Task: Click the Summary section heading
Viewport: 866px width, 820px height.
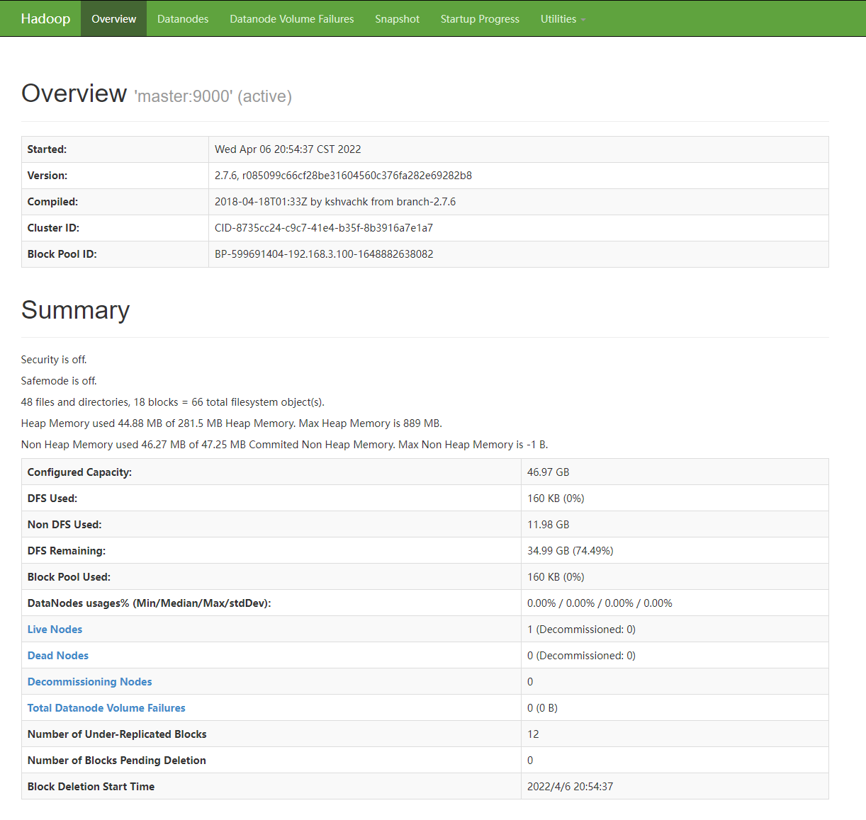Action: pyautogui.click(x=75, y=310)
